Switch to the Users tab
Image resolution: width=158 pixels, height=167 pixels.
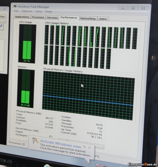(103, 19)
